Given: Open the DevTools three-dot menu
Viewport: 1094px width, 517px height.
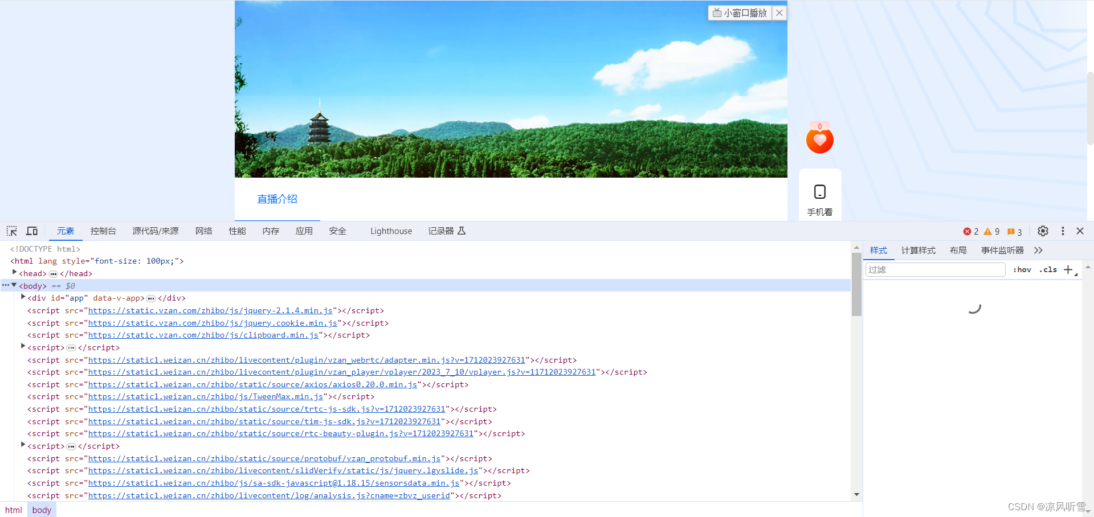Looking at the screenshot, I should pyautogui.click(x=1063, y=231).
